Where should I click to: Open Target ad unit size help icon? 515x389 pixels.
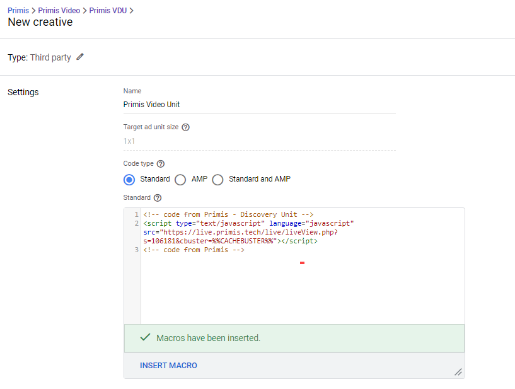tap(185, 127)
